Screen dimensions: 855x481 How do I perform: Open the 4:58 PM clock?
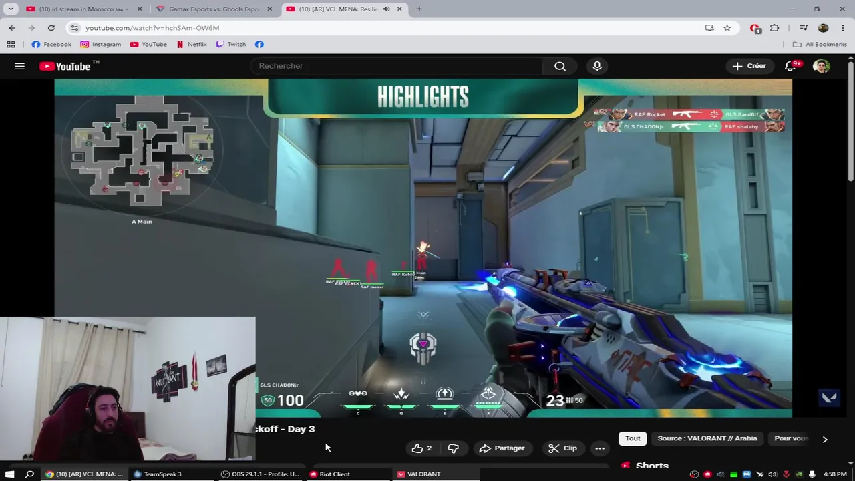pyautogui.click(x=835, y=474)
